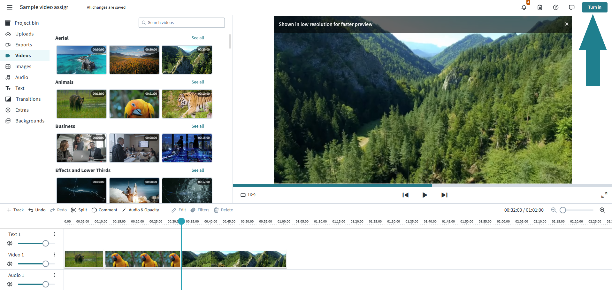Adjust the timeline zoom slider
The height and width of the screenshot is (290, 612).
(563, 210)
